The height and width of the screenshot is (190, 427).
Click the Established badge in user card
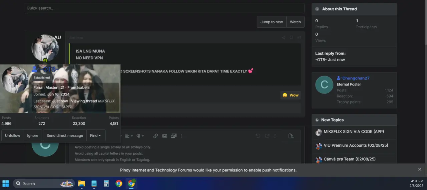[42, 78]
